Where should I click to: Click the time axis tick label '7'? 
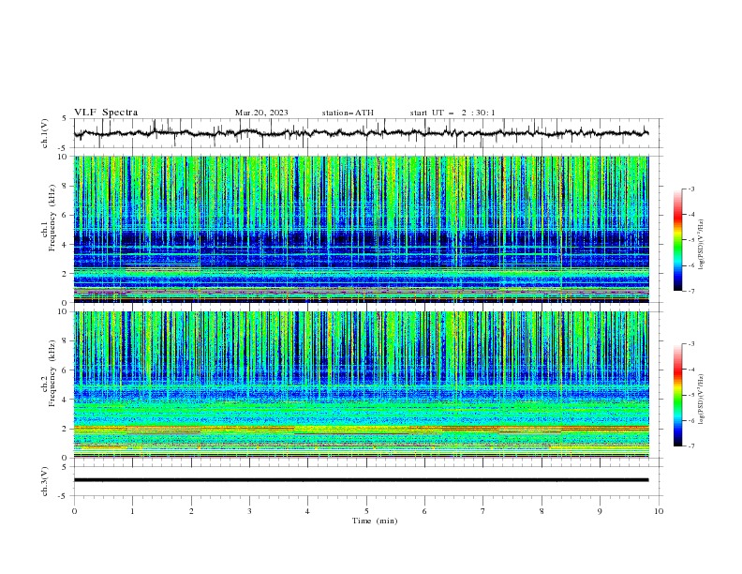click(483, 511)
